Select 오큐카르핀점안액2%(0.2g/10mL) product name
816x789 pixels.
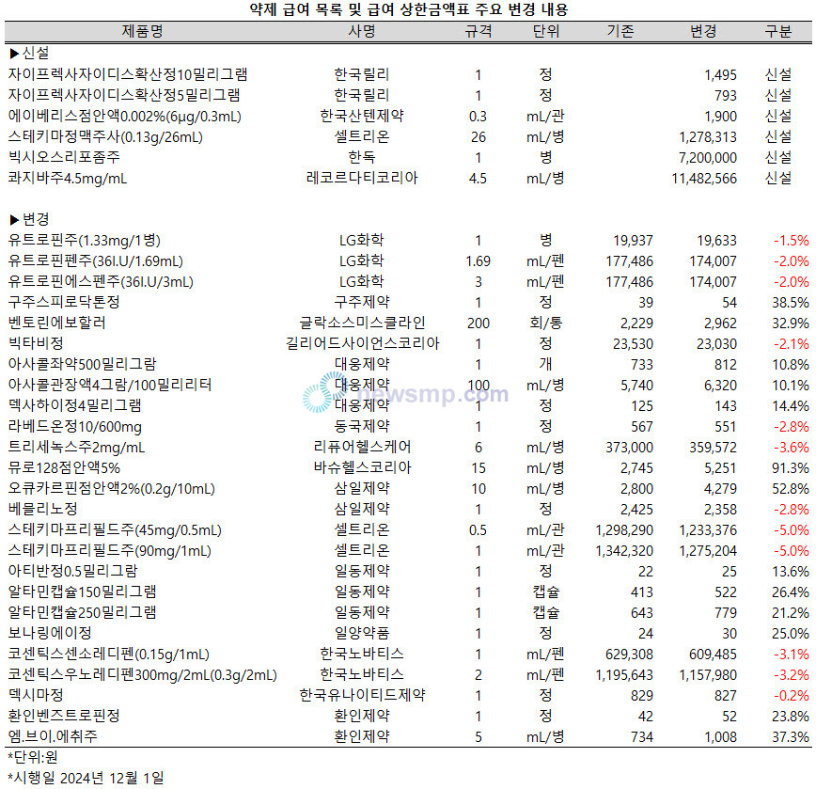click(x=111, y=489)
